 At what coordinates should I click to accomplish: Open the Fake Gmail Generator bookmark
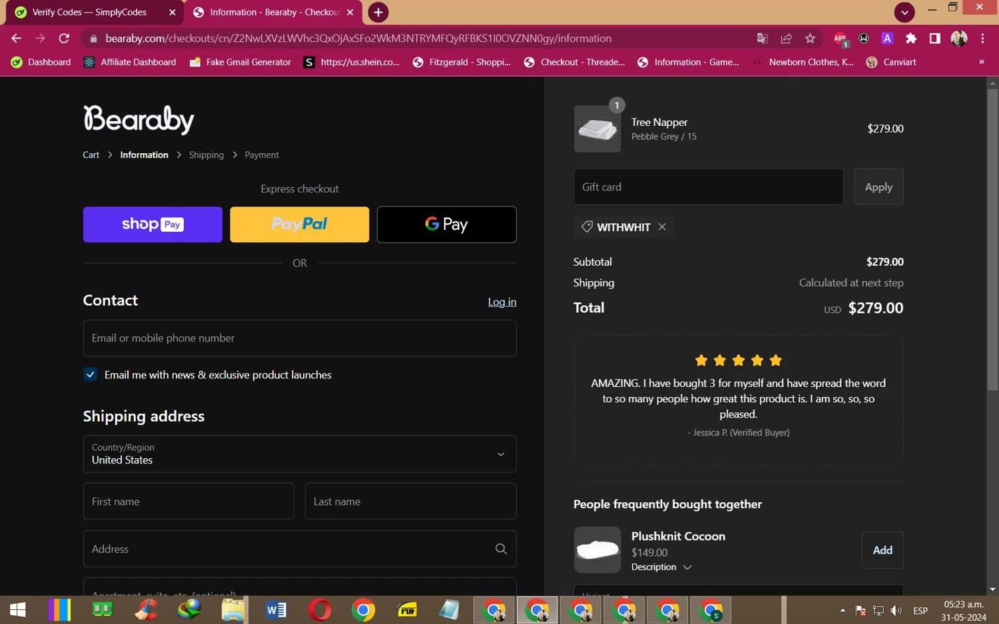240,62
